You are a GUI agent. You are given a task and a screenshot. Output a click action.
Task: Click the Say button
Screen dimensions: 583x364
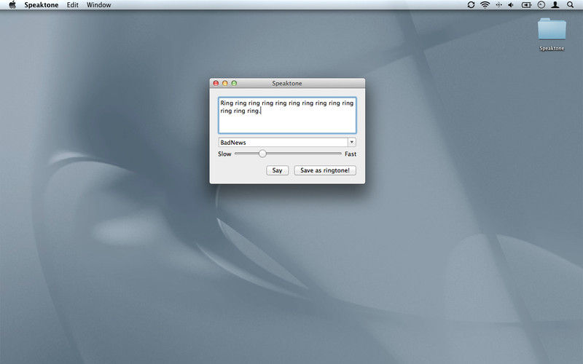pyautogui.click(x=278, y=170)
